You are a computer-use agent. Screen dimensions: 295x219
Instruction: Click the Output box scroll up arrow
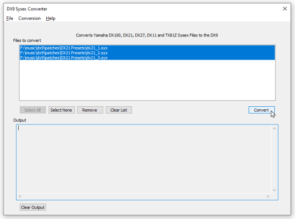(274, 128)
